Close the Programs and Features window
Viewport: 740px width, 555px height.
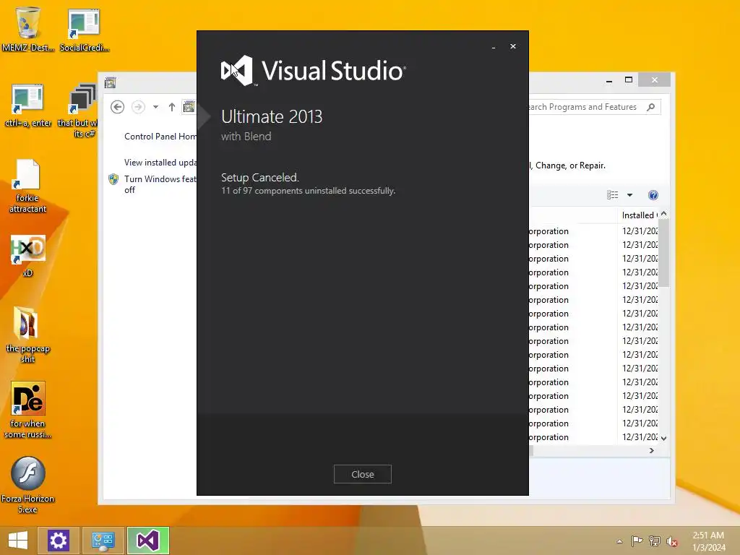pos(654,79)
